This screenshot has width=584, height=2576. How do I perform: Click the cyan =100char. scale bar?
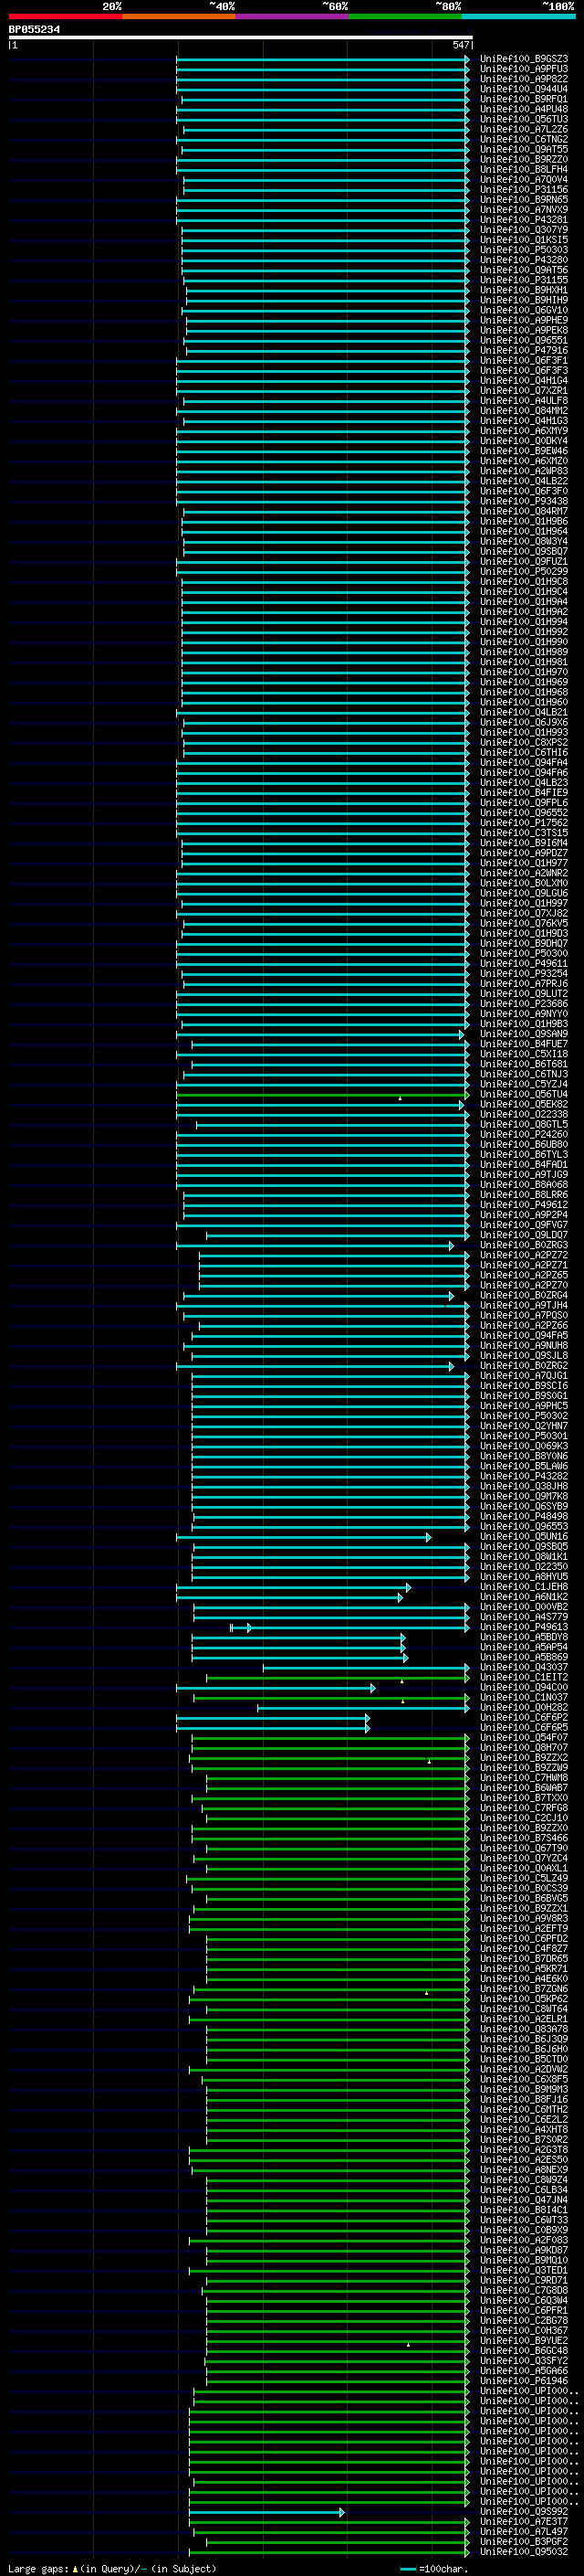point(407,2568)
